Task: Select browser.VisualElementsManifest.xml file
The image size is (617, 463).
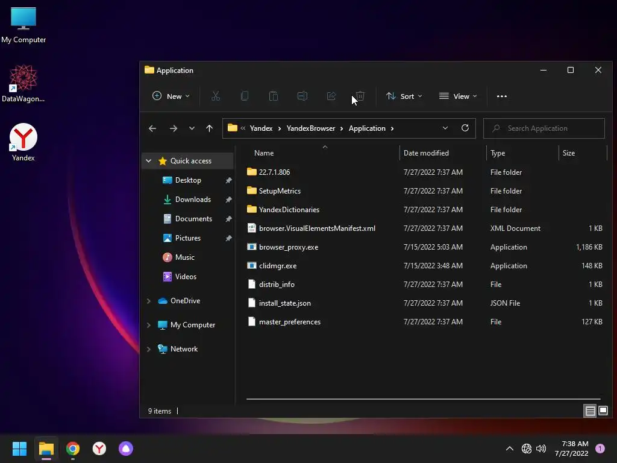Action: click(x=425, y=228)
